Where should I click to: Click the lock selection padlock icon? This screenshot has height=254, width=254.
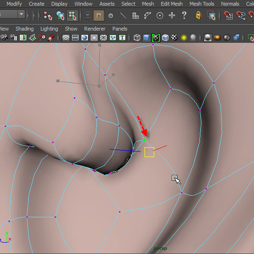198,16
